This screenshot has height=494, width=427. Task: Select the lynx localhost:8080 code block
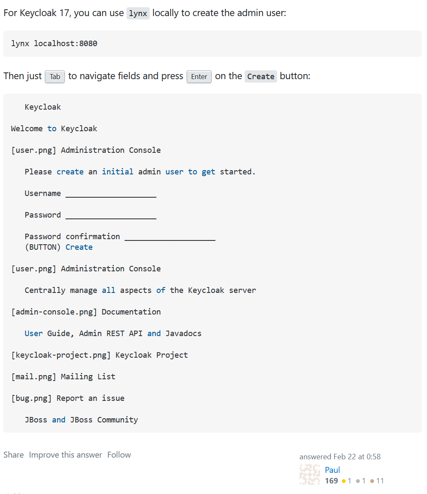click(x=55, y=43)
